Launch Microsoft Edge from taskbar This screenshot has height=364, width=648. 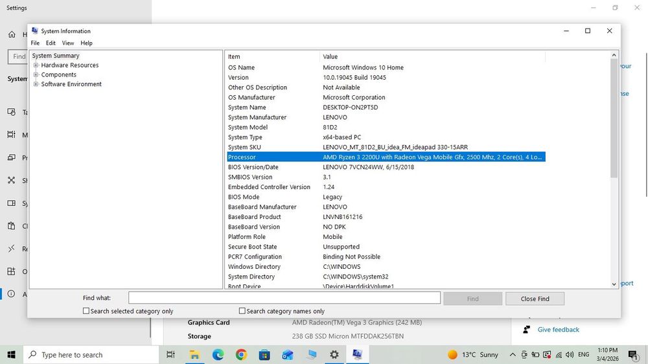pyautogui.click(x=218, y=354)
